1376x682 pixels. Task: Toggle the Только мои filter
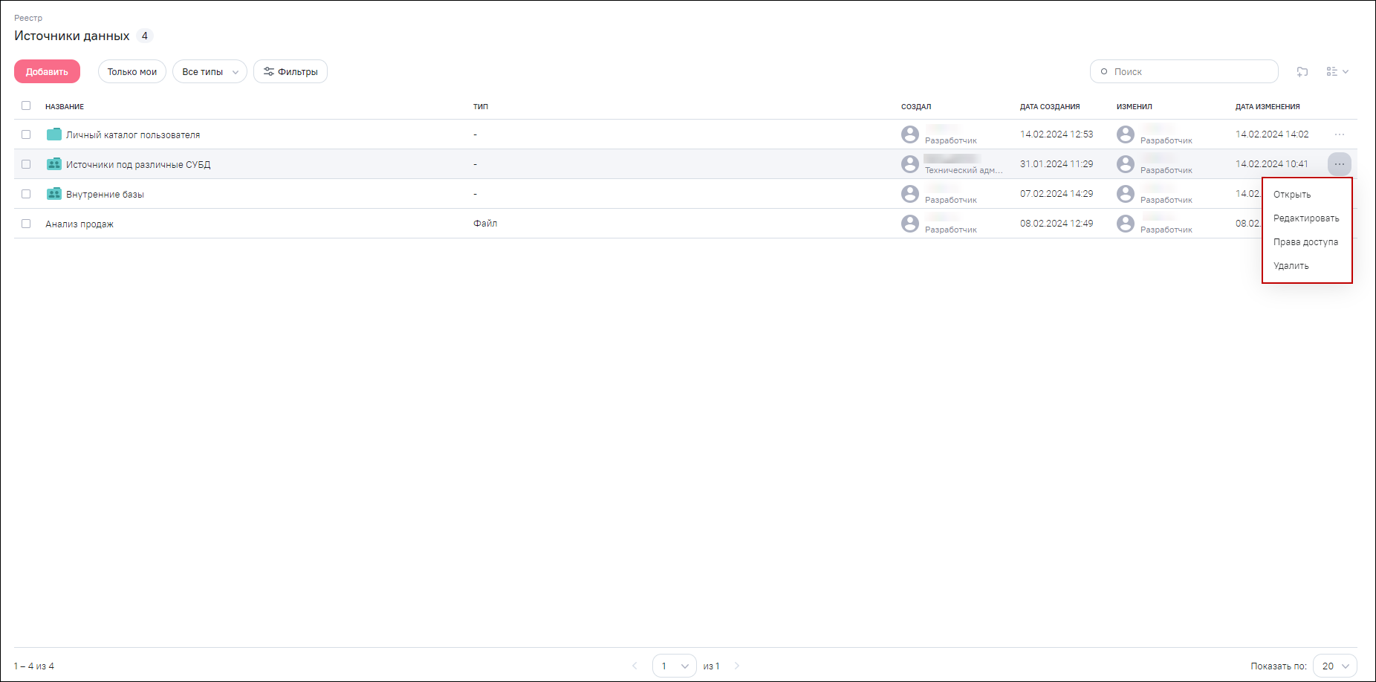click(132, 71)
